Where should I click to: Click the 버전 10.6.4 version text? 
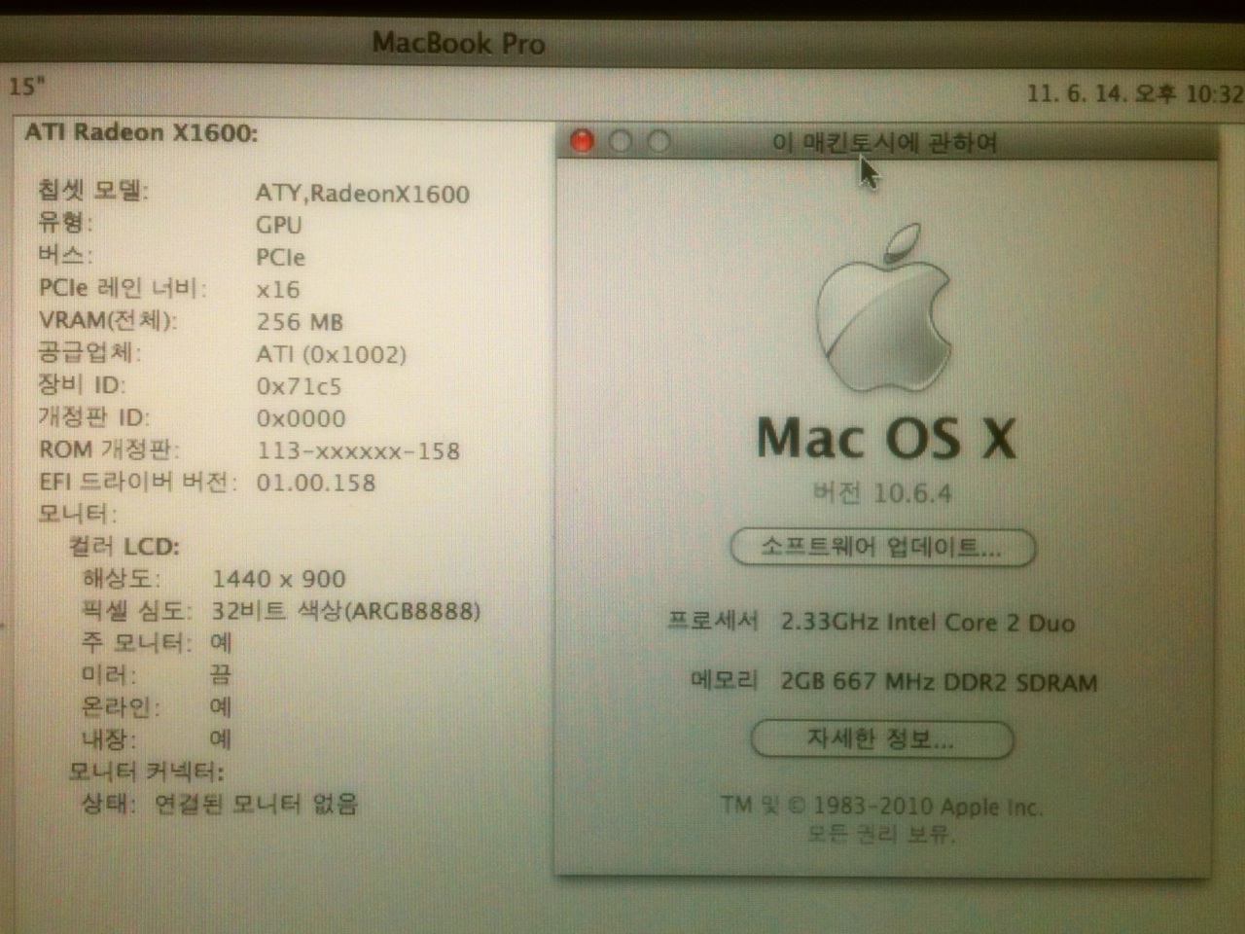882,493
